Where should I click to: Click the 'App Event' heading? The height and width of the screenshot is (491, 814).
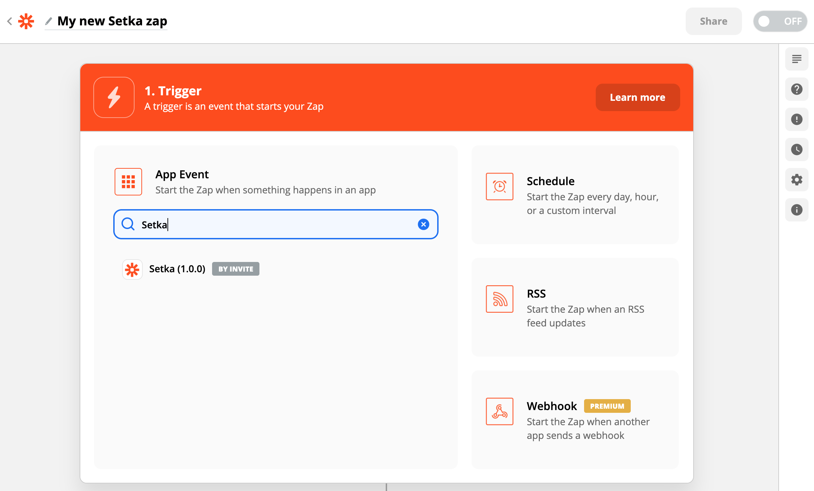tap(182, 175)
